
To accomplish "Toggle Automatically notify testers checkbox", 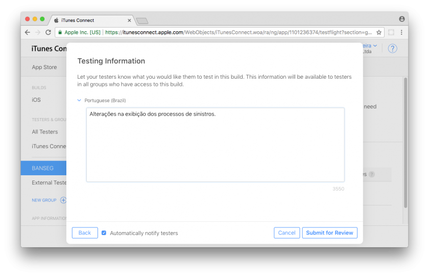I will [104, 233].
